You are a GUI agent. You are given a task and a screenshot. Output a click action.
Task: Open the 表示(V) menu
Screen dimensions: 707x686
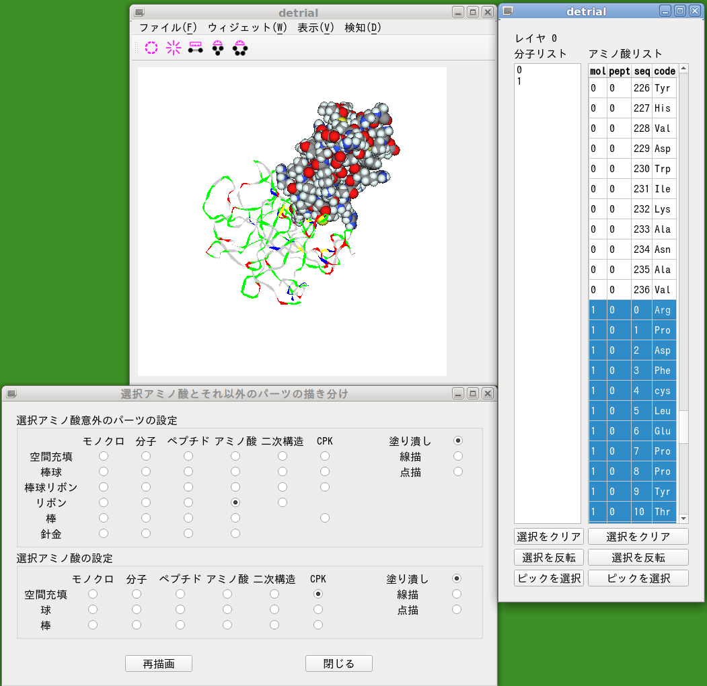pos(315,28)
